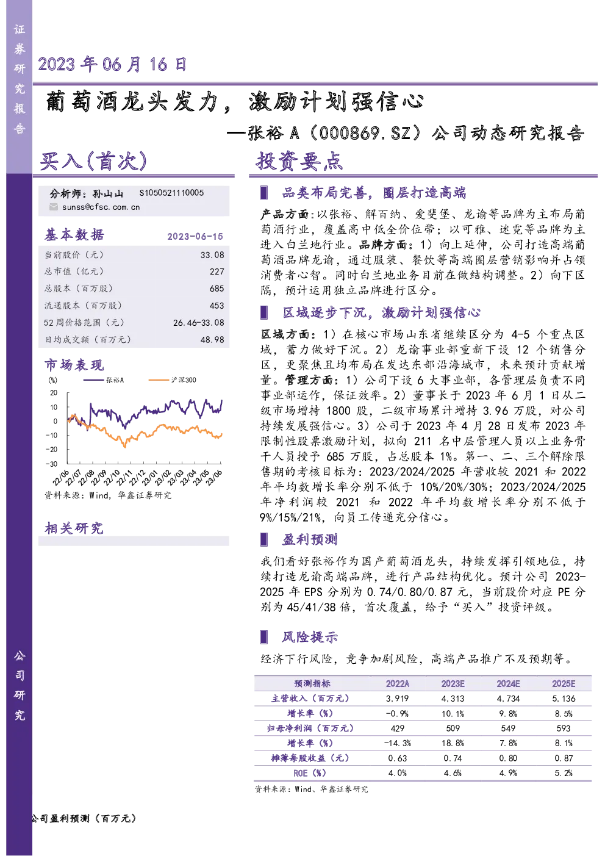Click revenue cell 4,313
The height and width of the screenshot is (856, 605).
(x=453, y=699)
